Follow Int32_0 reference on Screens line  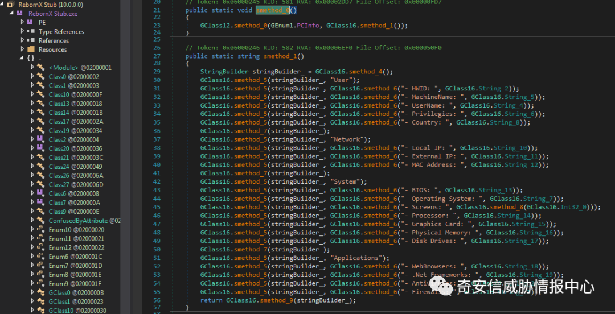tap(572, 207)
